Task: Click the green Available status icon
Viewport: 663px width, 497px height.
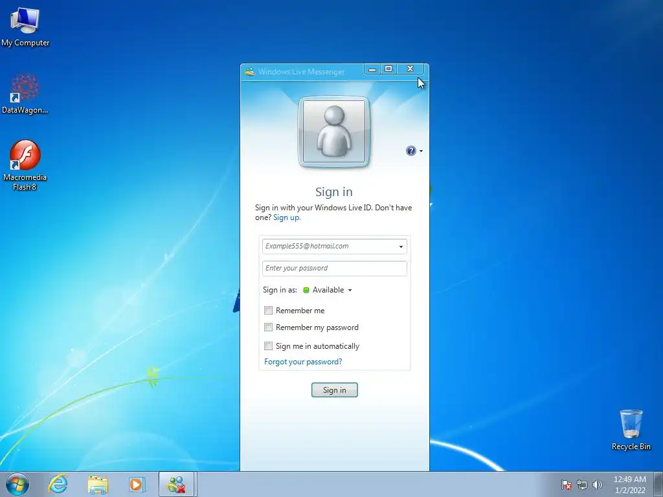Action: (x=306, y=290)
